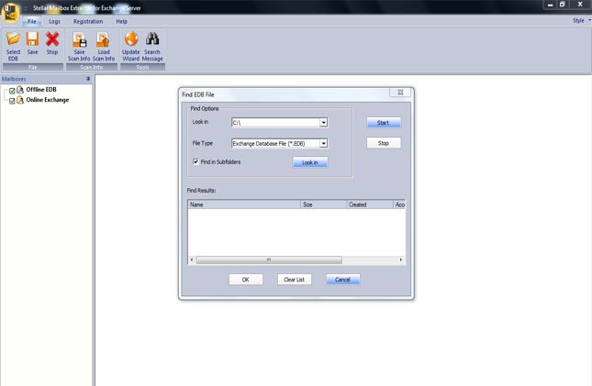Click the Save floppy disk icon
Screen dimensions: 592x386
point(32,39)
